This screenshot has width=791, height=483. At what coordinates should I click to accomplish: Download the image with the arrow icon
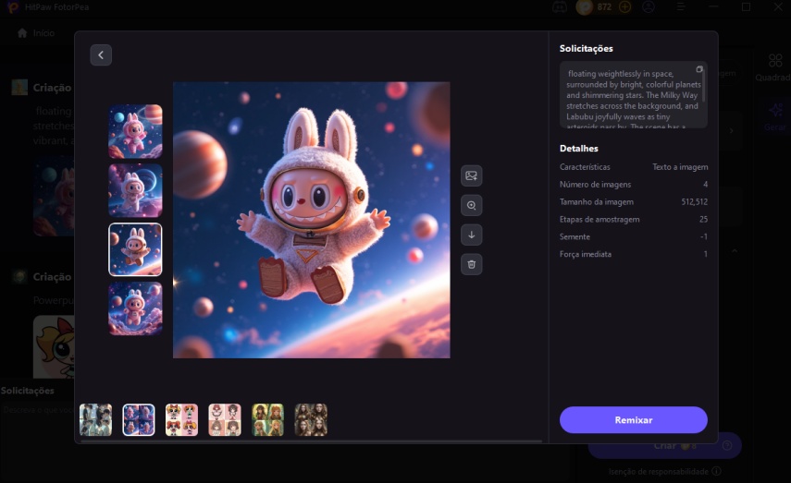pos(472,235)
